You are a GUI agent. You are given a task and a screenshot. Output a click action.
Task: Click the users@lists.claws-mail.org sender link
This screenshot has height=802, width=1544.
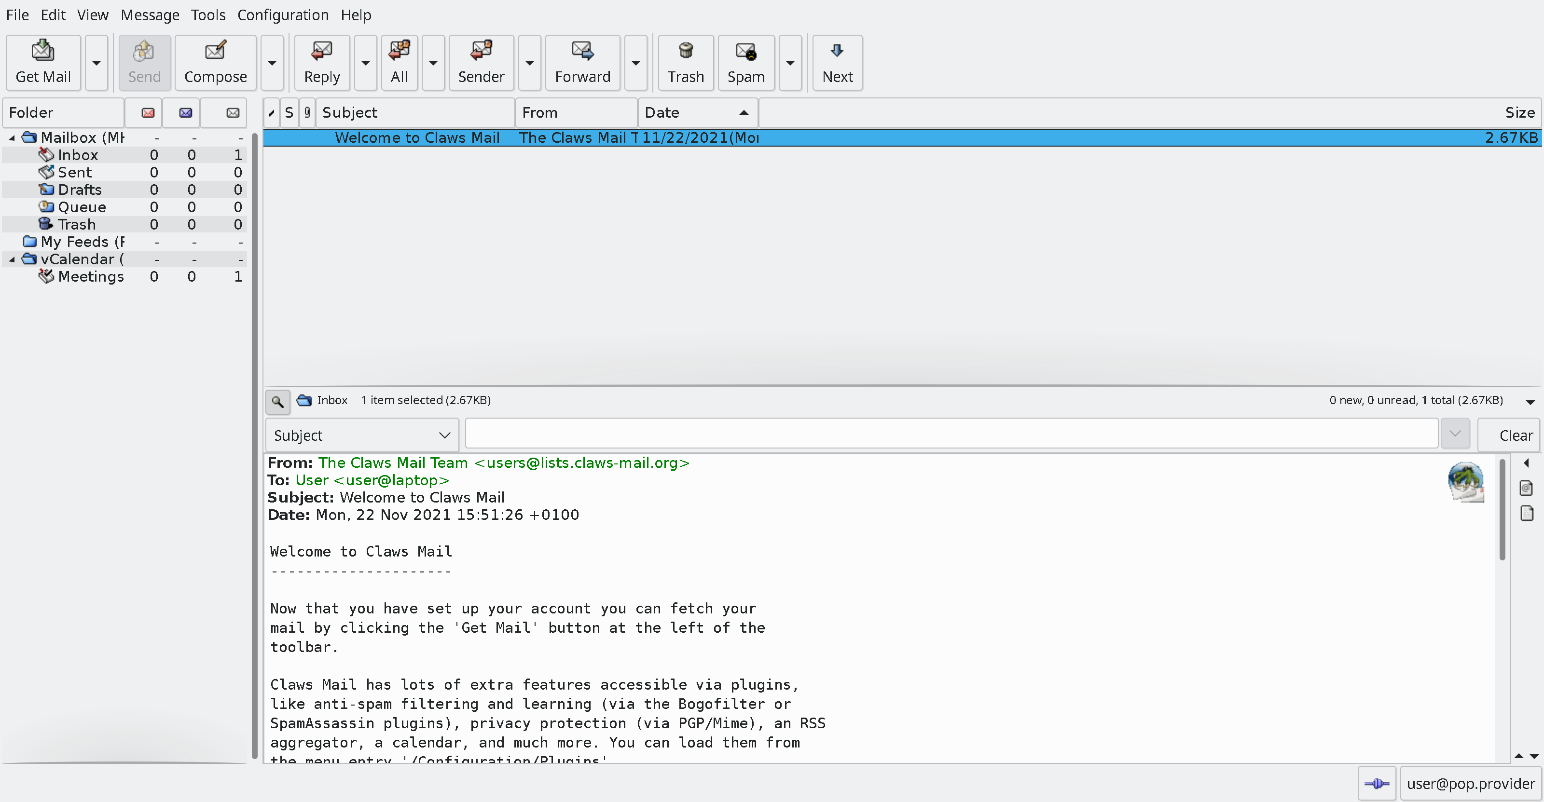tap(581, 463)
